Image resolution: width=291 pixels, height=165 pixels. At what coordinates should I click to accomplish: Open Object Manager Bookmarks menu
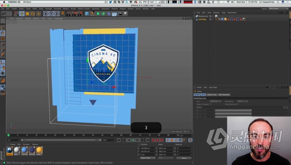(x=232, y=13)
